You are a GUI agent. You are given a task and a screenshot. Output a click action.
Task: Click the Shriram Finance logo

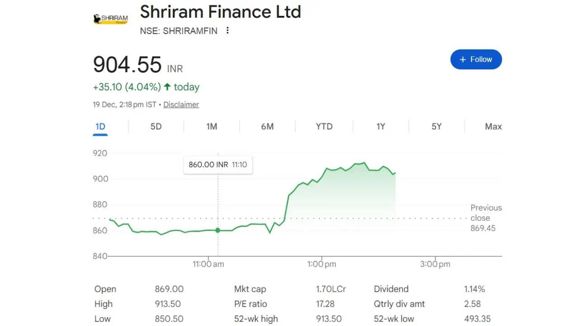(110, 19)
